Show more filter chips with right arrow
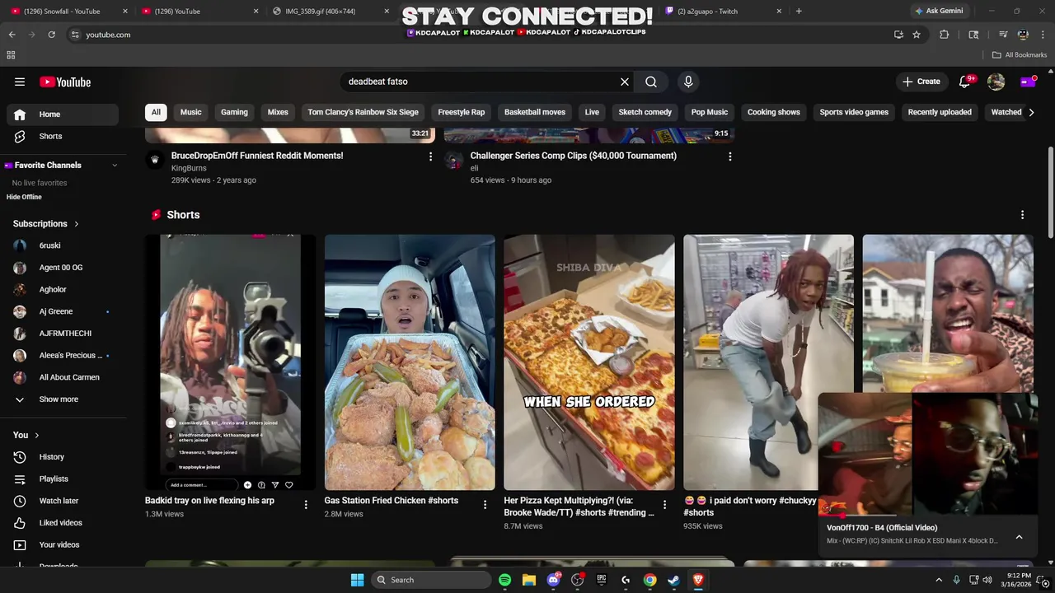This screenshot has width=1055, height=593. 1031,112
